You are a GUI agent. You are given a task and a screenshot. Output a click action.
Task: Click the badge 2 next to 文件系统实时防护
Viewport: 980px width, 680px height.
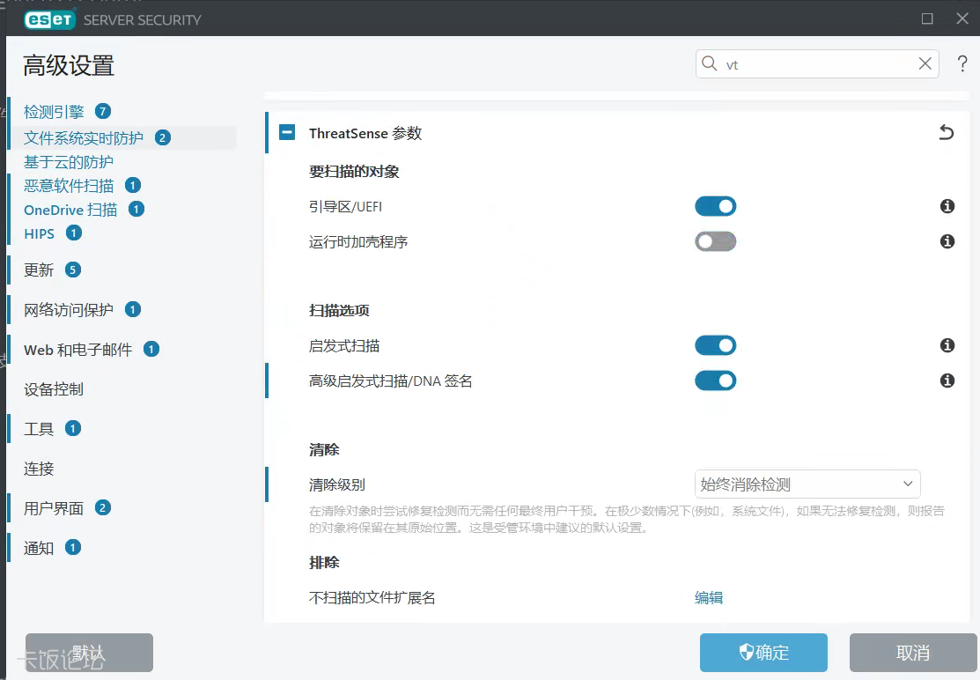[x=163, y=137]
